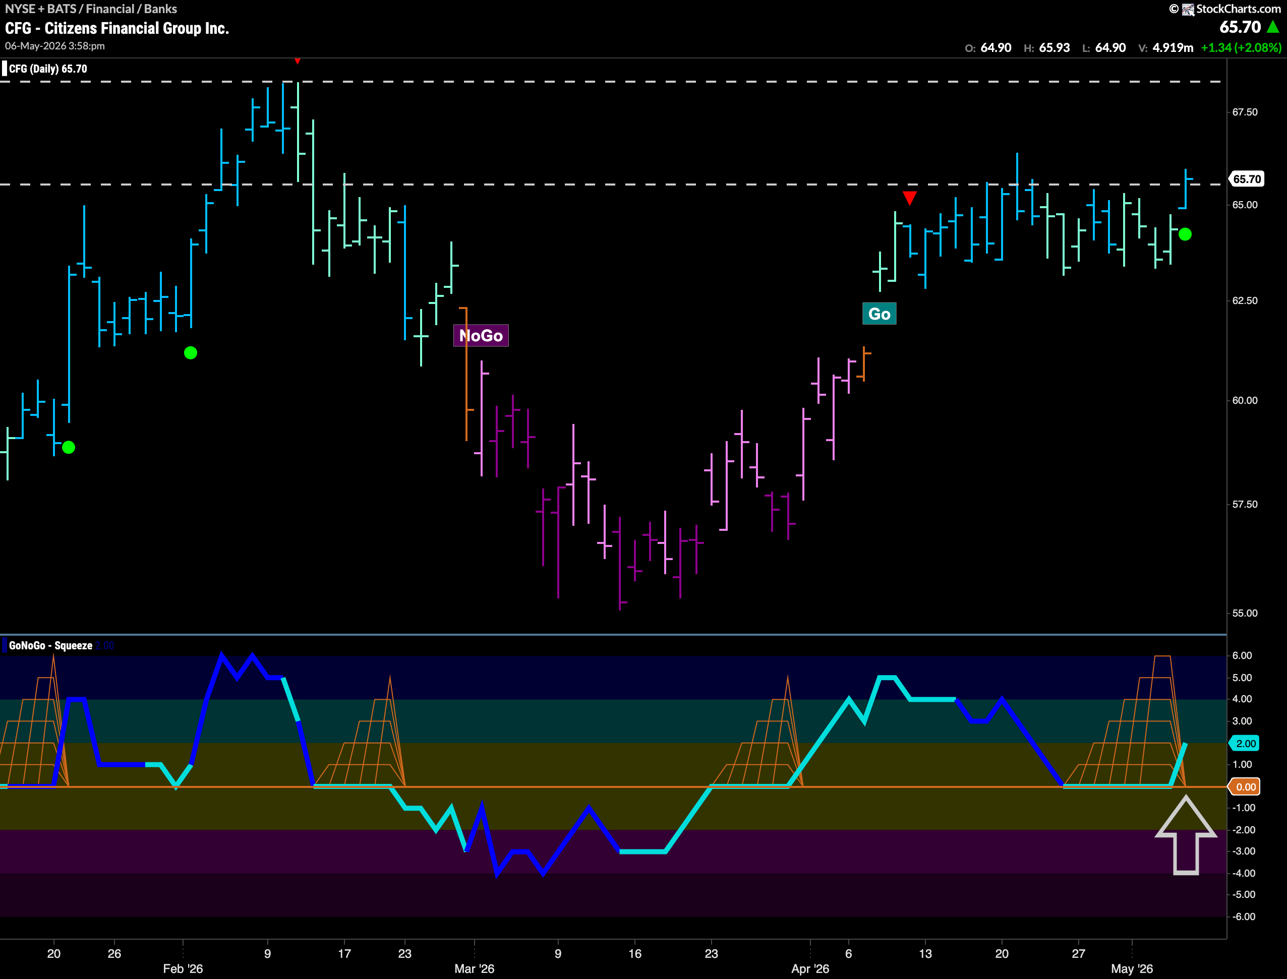Click the Feb '26 date axis label
This screenshot has width=1287, height=979.
point(183,968)
